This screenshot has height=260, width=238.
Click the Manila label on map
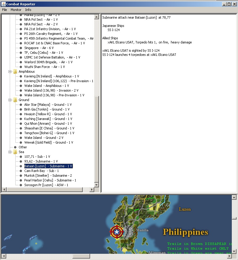142,230
